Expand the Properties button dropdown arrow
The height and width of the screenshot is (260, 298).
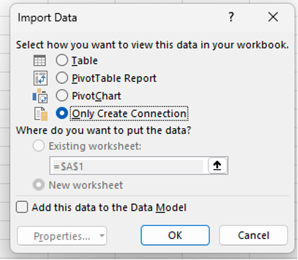(102, 236)
